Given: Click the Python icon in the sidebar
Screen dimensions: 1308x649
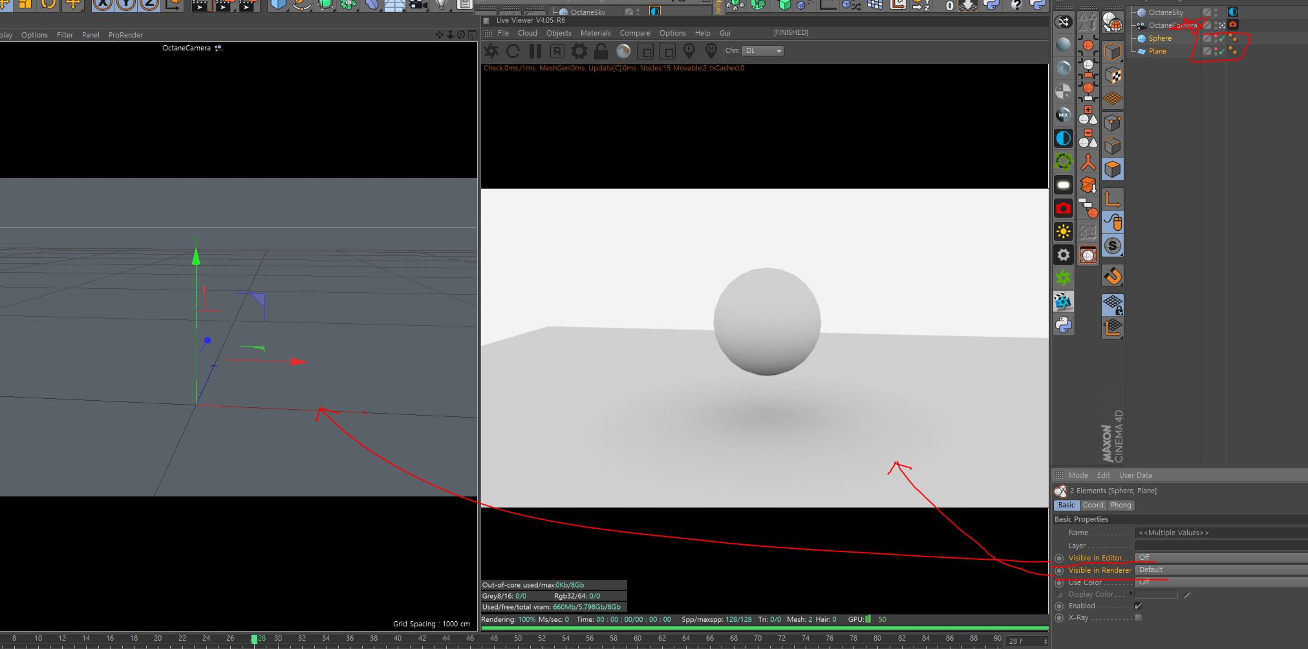Looking at the screenshot, I should tap(1064, 325).
